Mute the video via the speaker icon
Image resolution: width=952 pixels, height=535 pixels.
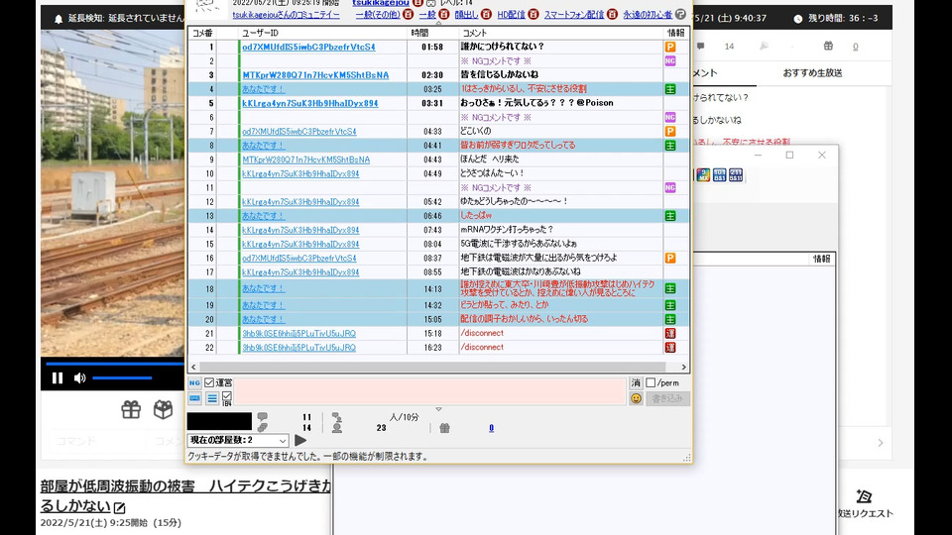tap(79, 377)
